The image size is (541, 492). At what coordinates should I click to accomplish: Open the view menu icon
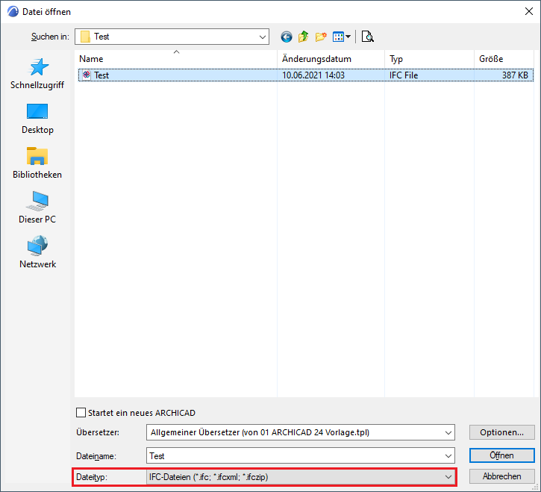[338, 37]
